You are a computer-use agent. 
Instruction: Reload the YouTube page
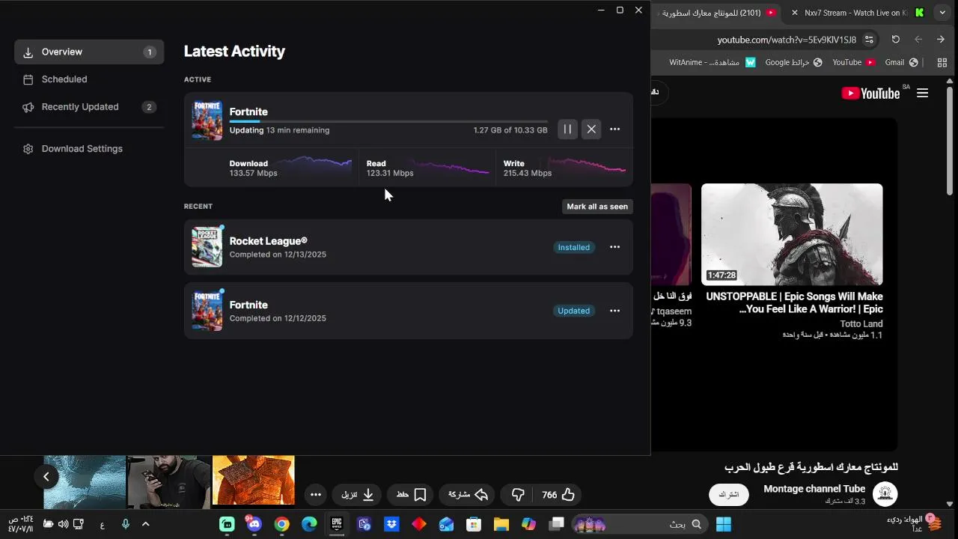[895, 40]
